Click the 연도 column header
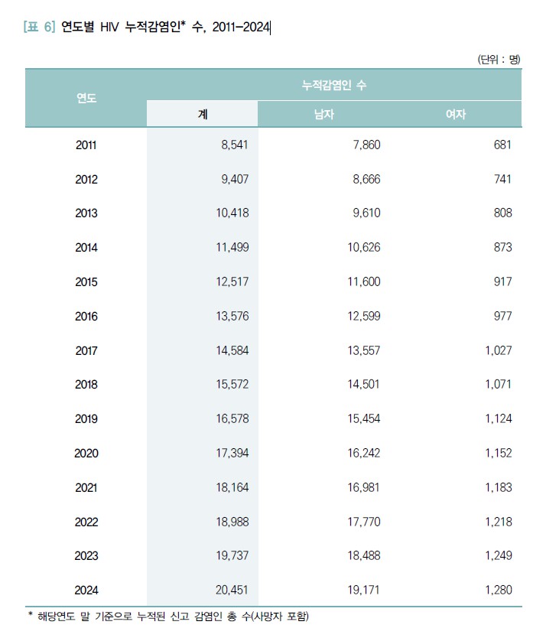The width and height of the screenshot is (546, 641). tap(86, 98)
